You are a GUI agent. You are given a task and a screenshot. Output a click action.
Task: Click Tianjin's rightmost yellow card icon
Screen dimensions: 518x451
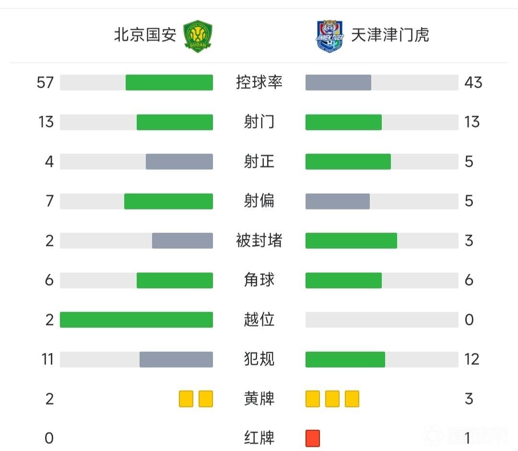pos(352,399)
